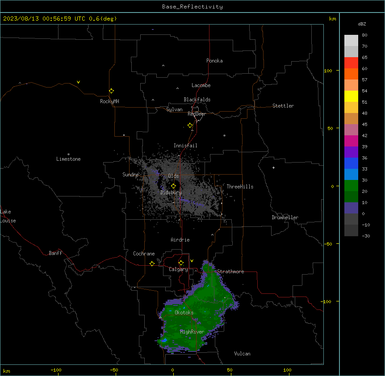Click the slate purple 10 to 0 dBZ swatch
385x376 pixels.
351,208
